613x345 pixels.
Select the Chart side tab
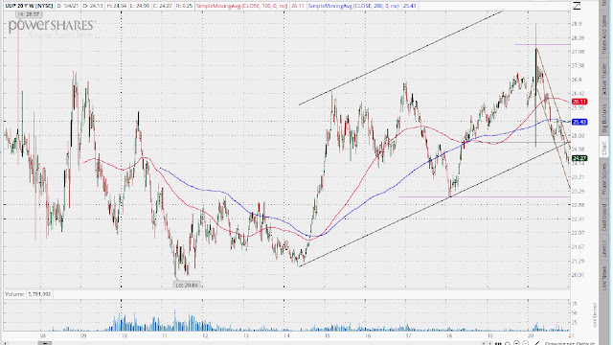[605, 148]
